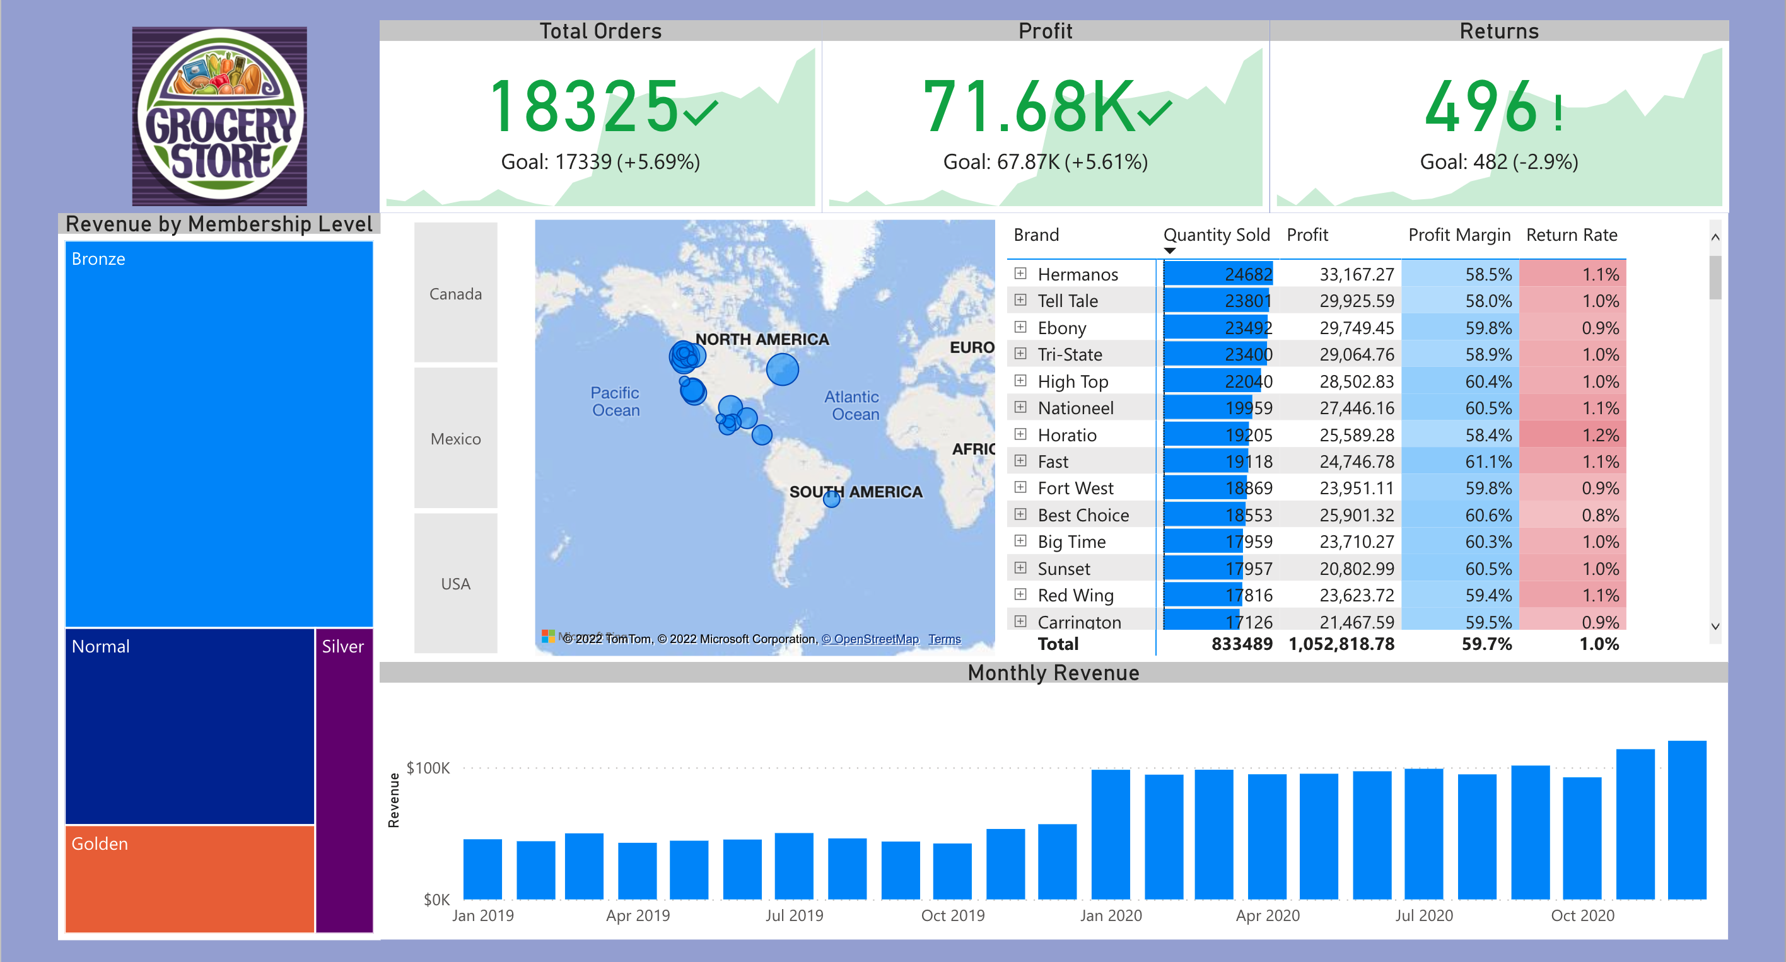Expand the Sunset brand row
Image resolution: width=1786 pixels, height=962 pixels.
[x=1020, y=567]
